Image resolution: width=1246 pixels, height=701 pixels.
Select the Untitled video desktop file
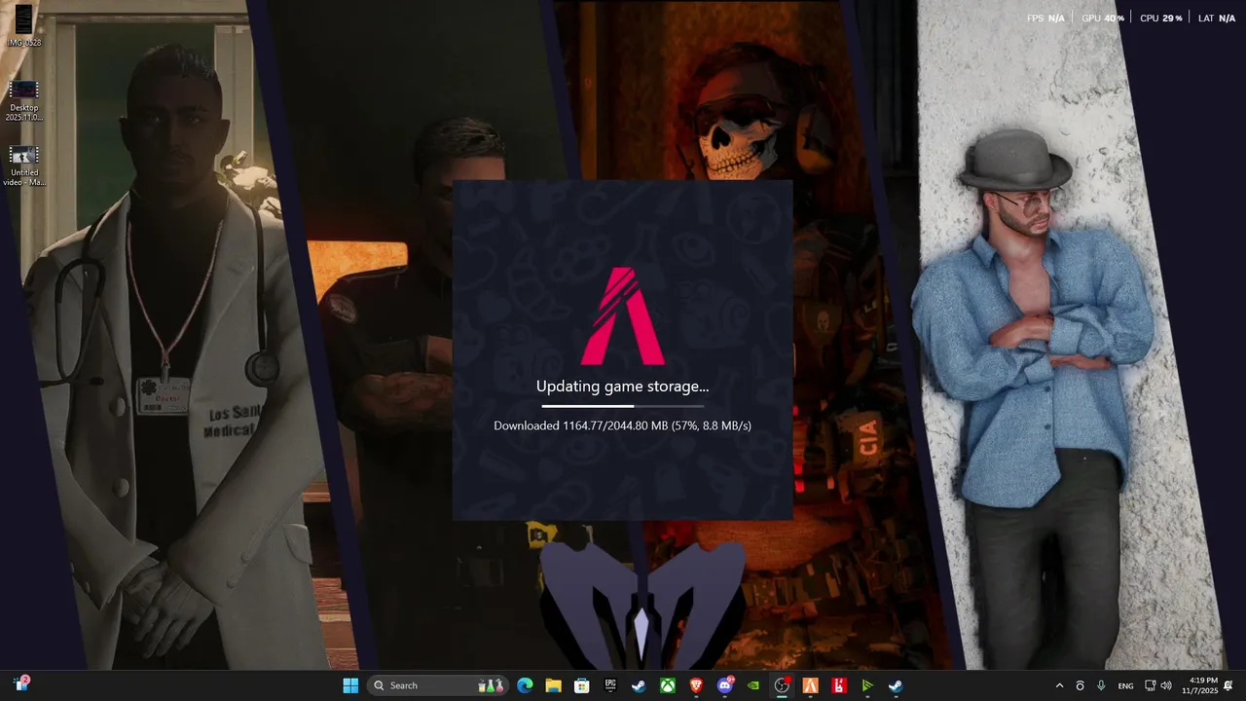coord(24,166)
